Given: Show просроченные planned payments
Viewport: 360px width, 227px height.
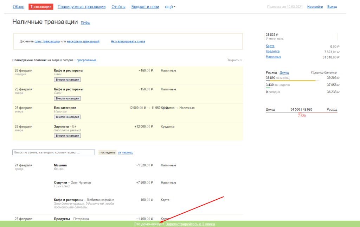Looking at the screenshot, I should (x=86, y=60).
